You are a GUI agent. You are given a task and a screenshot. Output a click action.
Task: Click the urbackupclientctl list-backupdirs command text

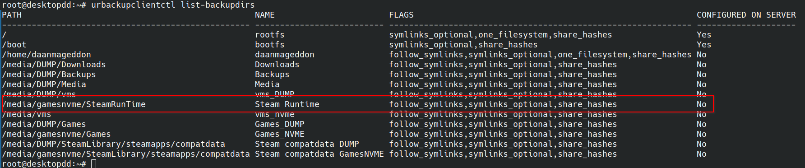click(x=173, y=5)
